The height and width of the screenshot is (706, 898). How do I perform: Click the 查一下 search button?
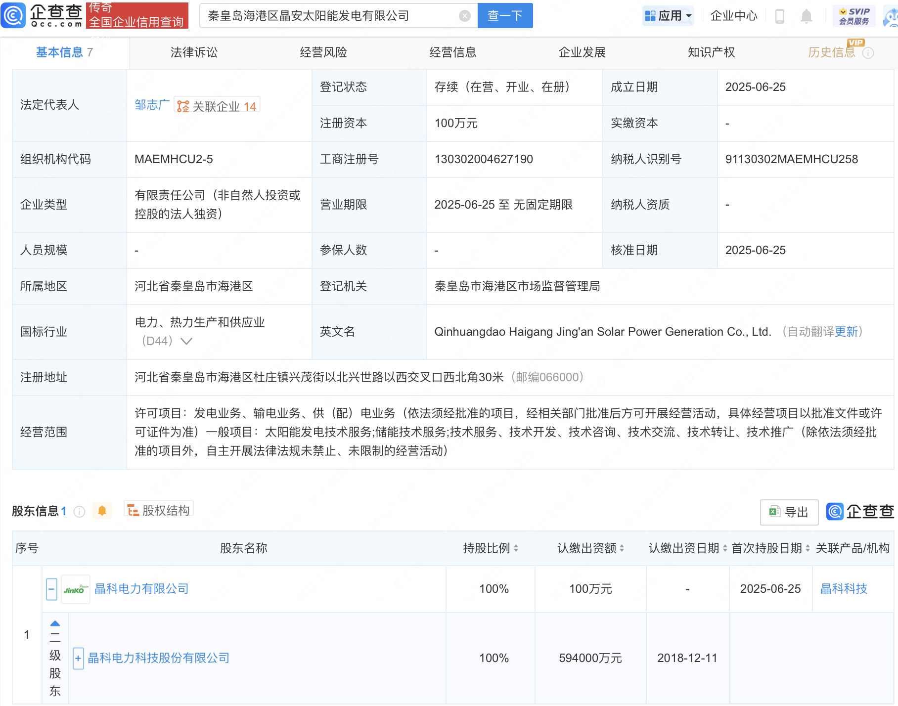click(x=505, y=16)
